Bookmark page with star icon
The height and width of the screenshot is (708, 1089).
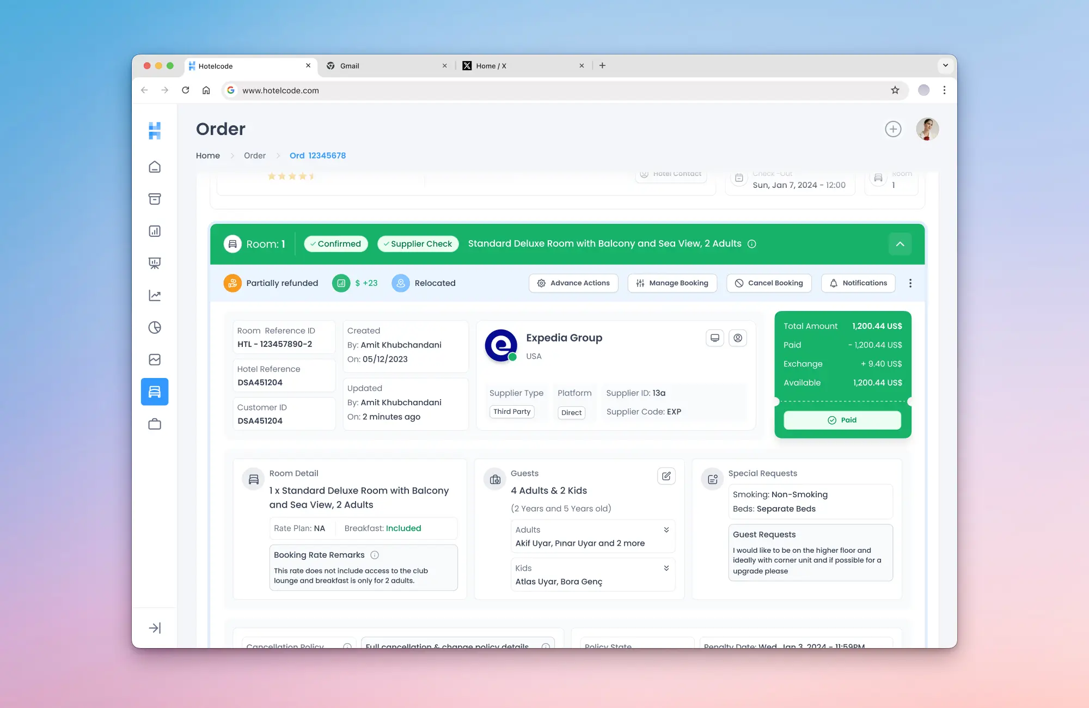click(x=895, y=90)
